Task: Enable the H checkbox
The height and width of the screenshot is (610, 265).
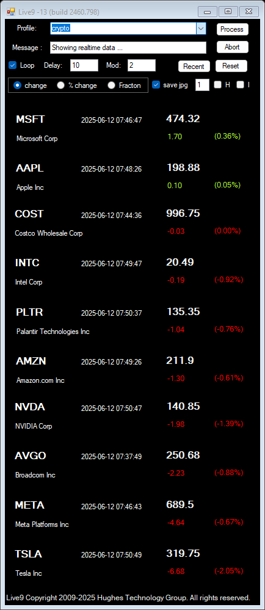Action: point(218,85)
